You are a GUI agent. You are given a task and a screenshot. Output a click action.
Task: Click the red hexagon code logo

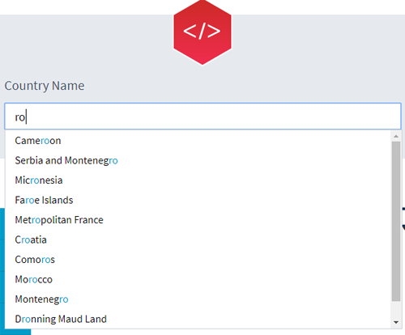click(202, 32)
